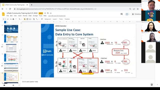The height and width of the screenshot is (90, 160).
Task: Click the browser share page icon
Action: point(134,9)
